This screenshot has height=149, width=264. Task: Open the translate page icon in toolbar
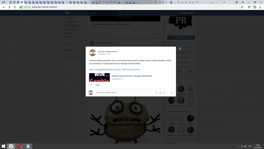pos(254,7)
